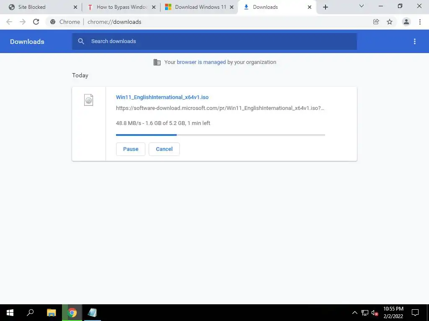This screenshot has width=429, height=321.
Task: Open Windows taskbar search
Action: point(30,313)
